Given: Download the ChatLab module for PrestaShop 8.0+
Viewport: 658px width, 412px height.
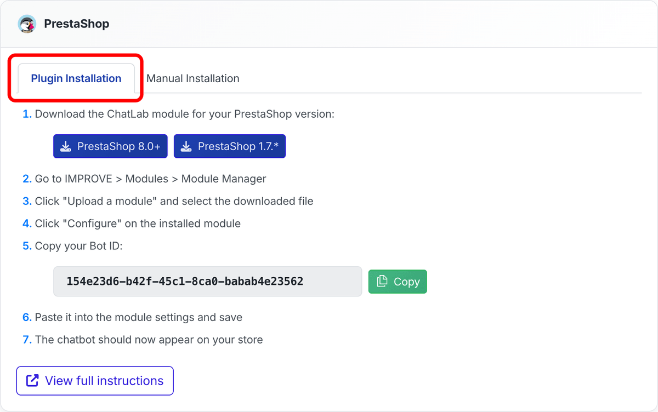Looking at the screenshot, I should pyautogui.click(x=110, y=146).
